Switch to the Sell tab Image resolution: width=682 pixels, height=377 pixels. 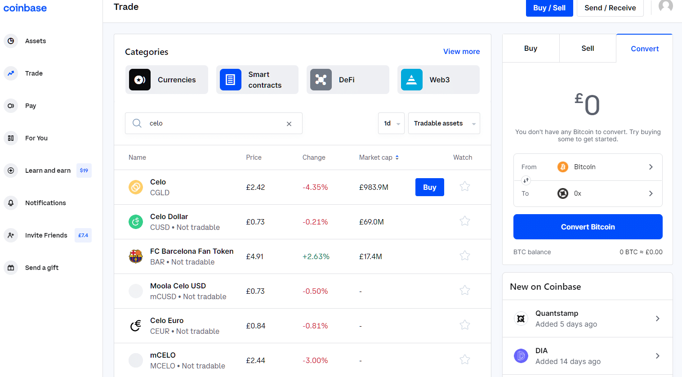[588, 48]
